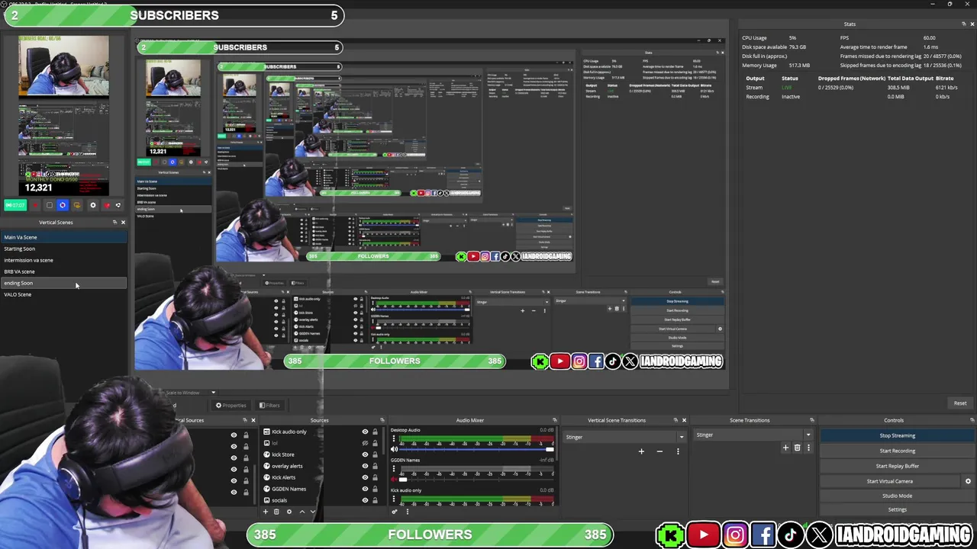Screen dimensions: 977x549
Task: Hide the overlay alerts source
Action: [x=365, y=466]
